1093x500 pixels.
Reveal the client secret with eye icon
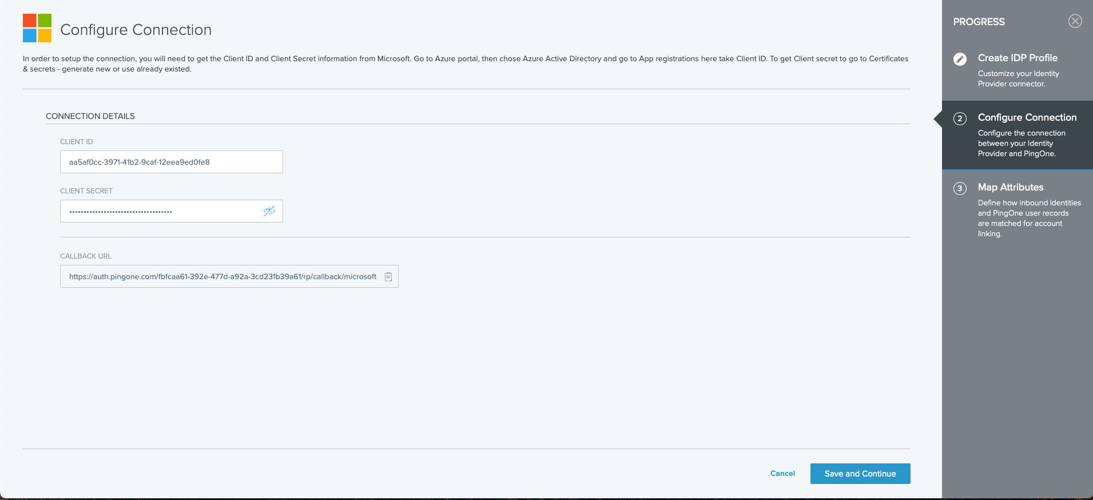click(269, 211)
